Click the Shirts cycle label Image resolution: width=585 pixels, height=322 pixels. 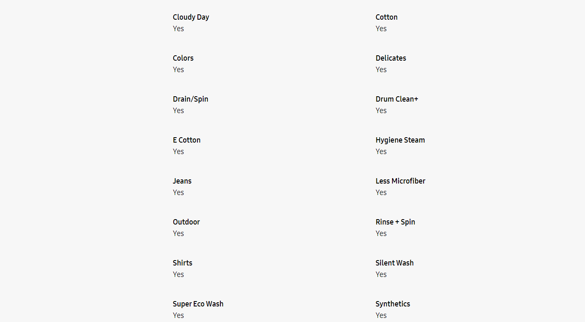[182, 263]
